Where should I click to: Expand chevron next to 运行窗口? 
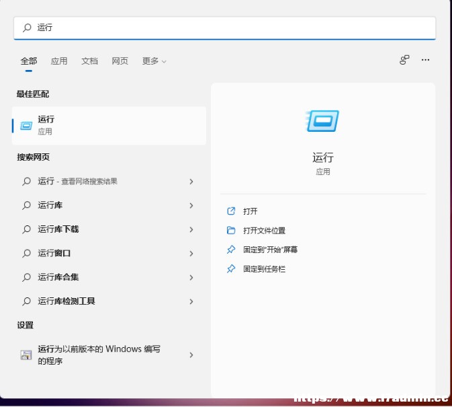click(191, 254)
